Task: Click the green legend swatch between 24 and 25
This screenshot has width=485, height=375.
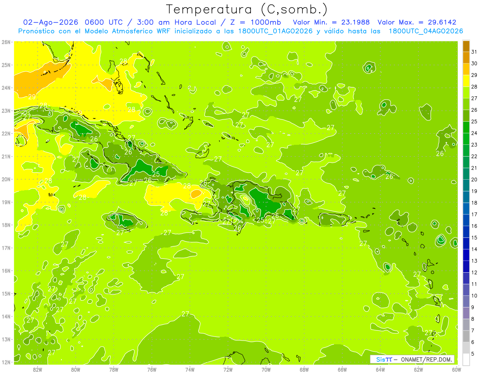Action: tap(466, 127)
